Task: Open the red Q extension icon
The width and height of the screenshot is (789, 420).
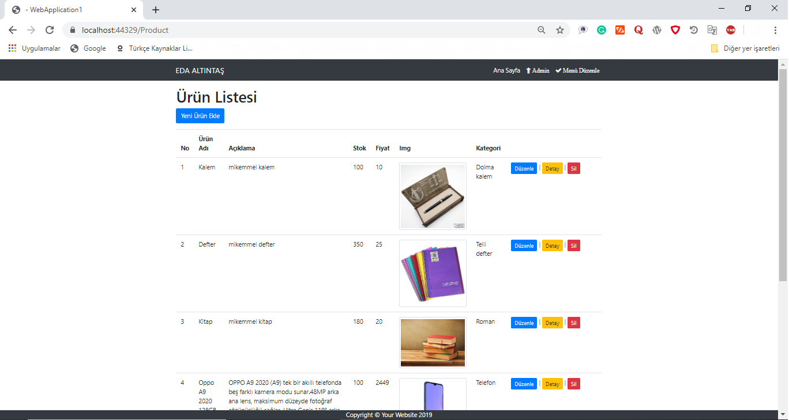Action: tap(638, 29)
